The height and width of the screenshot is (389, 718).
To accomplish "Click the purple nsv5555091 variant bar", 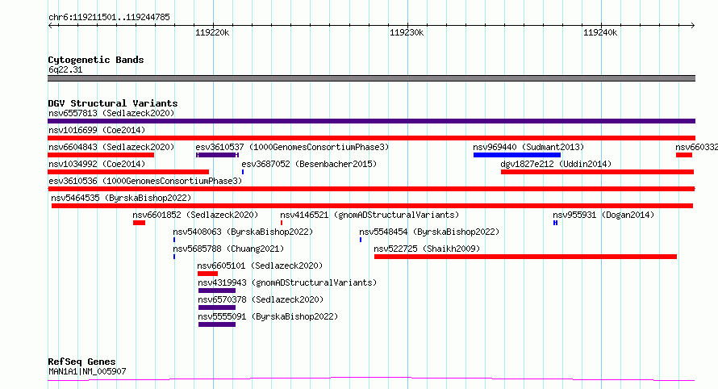I will coord(217,324).
